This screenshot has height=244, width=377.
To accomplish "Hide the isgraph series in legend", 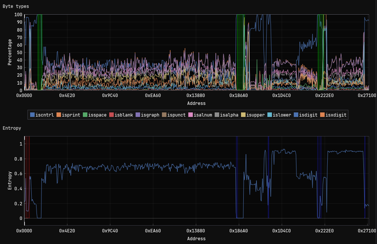I will click(147, 115).
